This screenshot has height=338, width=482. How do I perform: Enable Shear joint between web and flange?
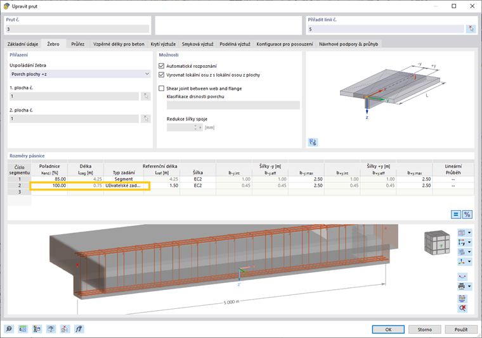click(x=161, y=89)
